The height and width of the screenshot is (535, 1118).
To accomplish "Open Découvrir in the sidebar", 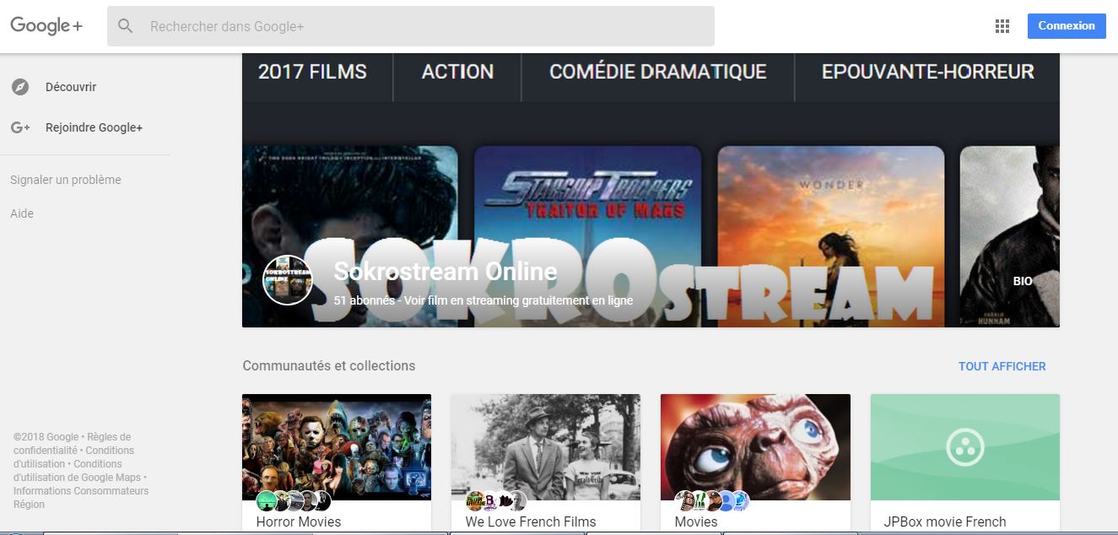I will click(x=71, y=87).
